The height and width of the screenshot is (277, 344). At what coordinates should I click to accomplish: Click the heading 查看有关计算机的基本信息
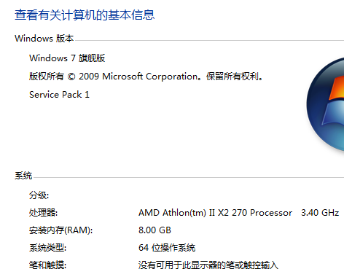[85, 15]
